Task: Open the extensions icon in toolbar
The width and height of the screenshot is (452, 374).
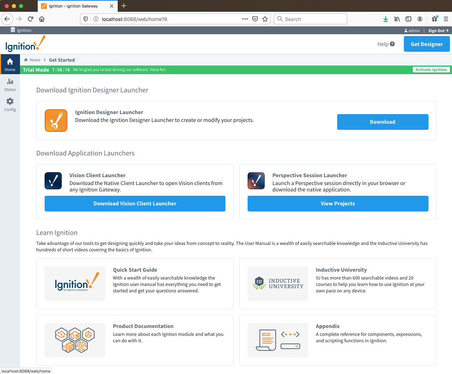Action: (x=435, y=19)
